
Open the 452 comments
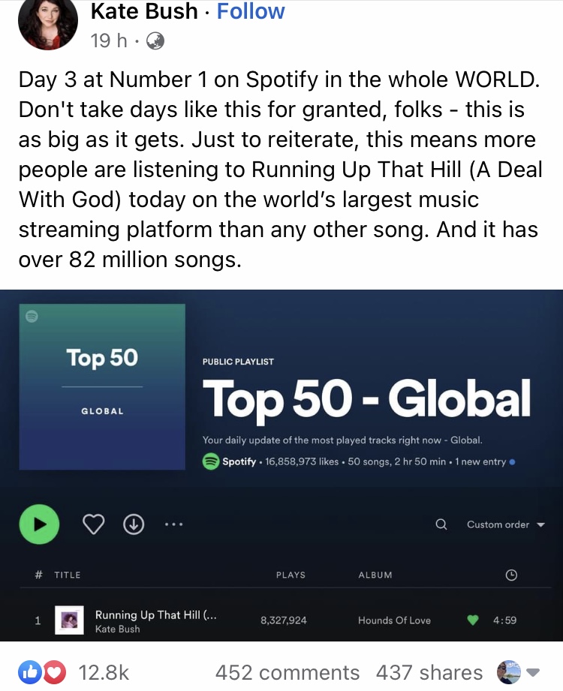click(288, 672)
